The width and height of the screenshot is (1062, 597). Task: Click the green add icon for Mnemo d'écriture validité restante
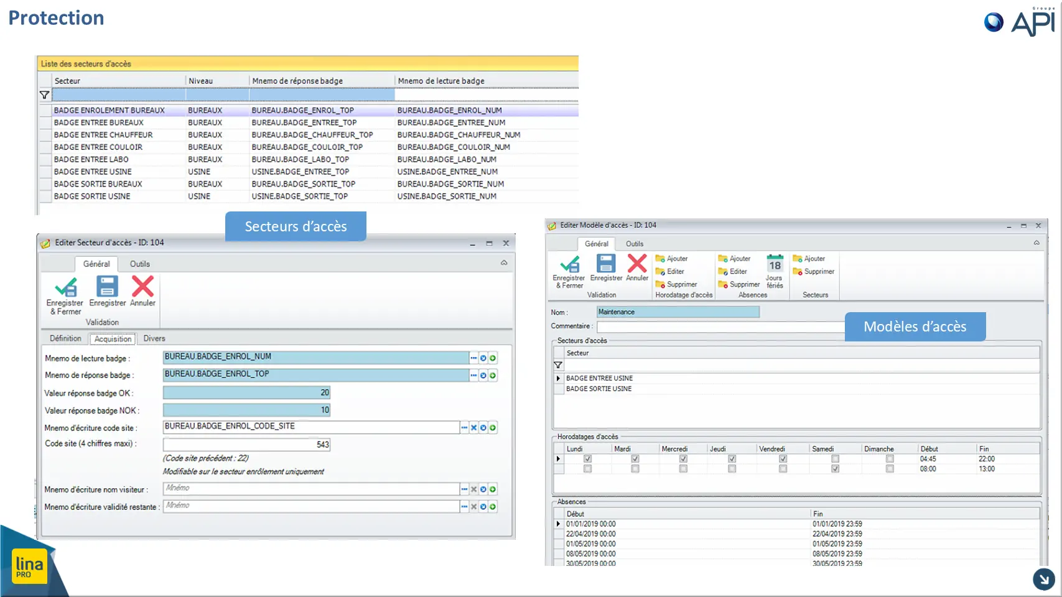[493, 507]
